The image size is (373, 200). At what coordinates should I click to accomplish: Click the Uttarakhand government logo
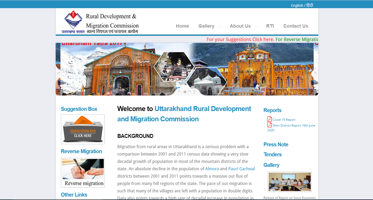[73, 22]
